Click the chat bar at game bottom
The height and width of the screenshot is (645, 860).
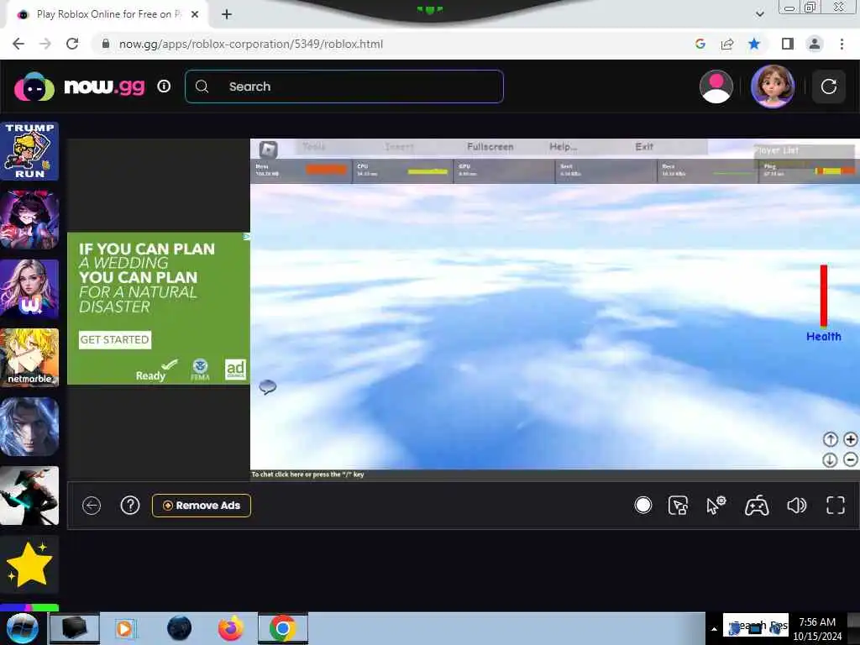click(554, 475)
